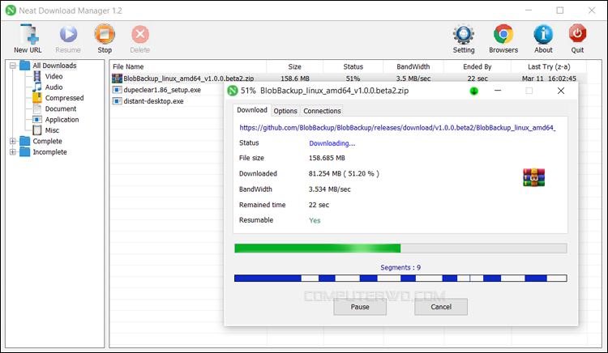Expand the Complete tree node

click(x=13, y=141)
